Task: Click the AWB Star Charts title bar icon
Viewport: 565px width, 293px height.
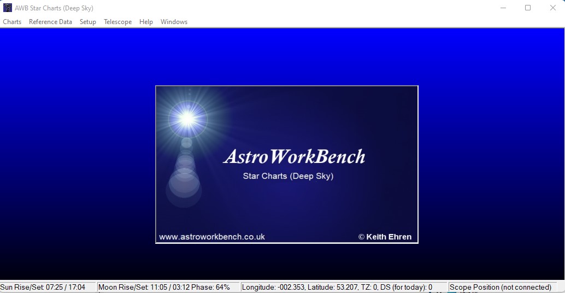Action: (x=8, y=8)
